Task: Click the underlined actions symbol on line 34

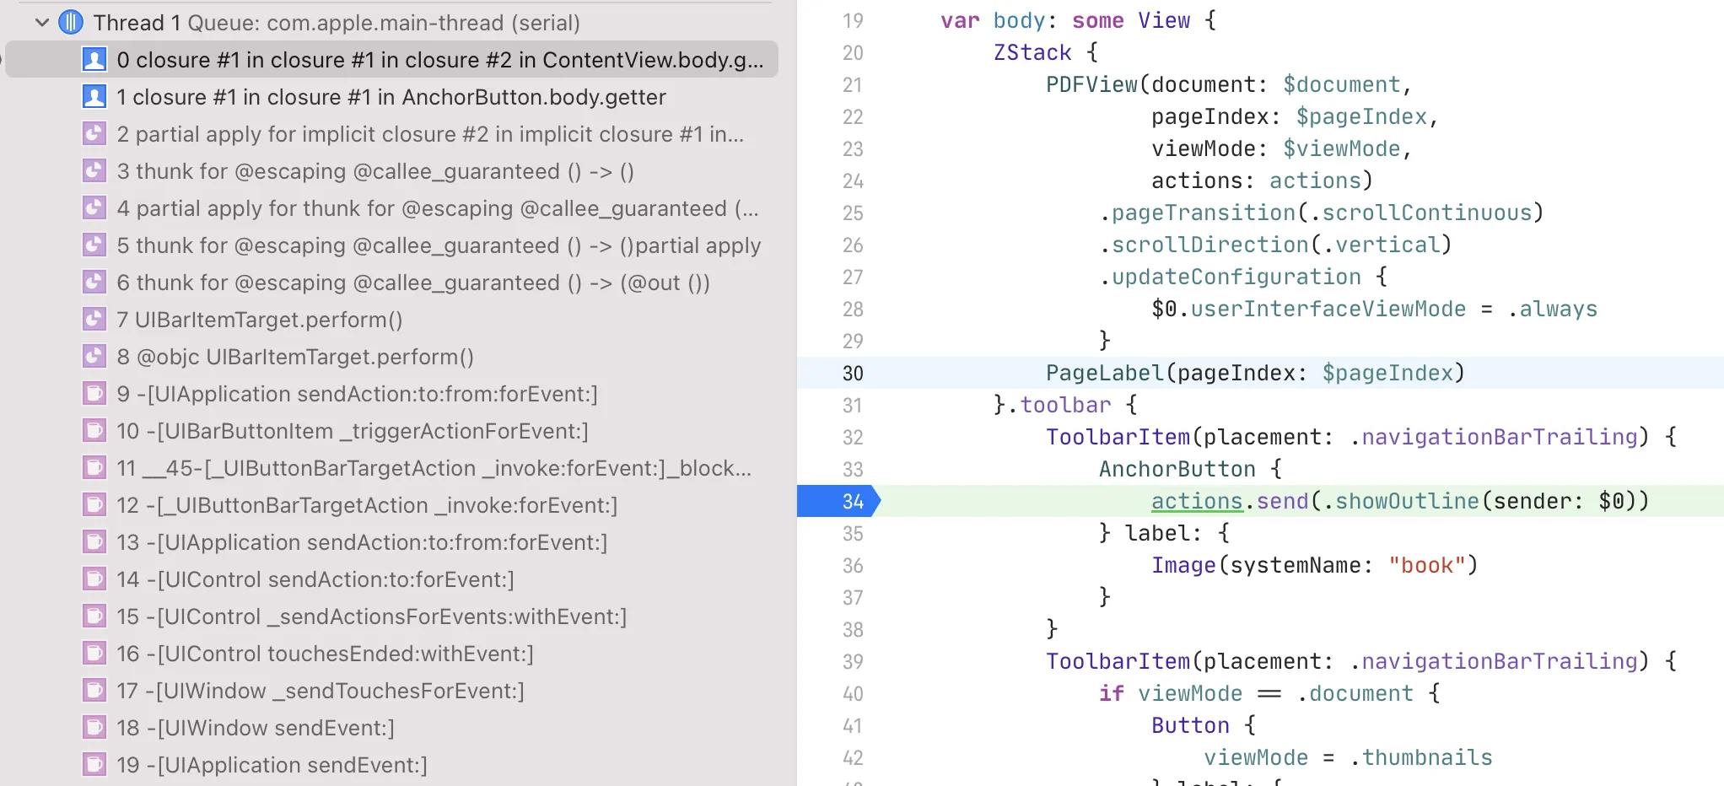Action: click(x=1196, y=501)
